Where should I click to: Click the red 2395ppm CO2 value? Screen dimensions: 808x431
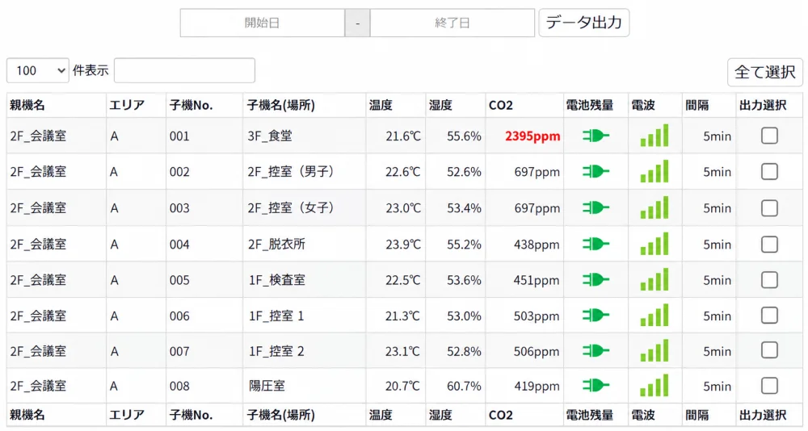[x=532, y=136]
